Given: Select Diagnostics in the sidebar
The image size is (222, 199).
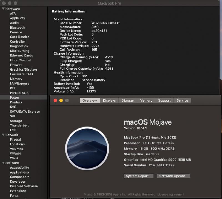Looking at the screenshot, I should click(19, 46).
